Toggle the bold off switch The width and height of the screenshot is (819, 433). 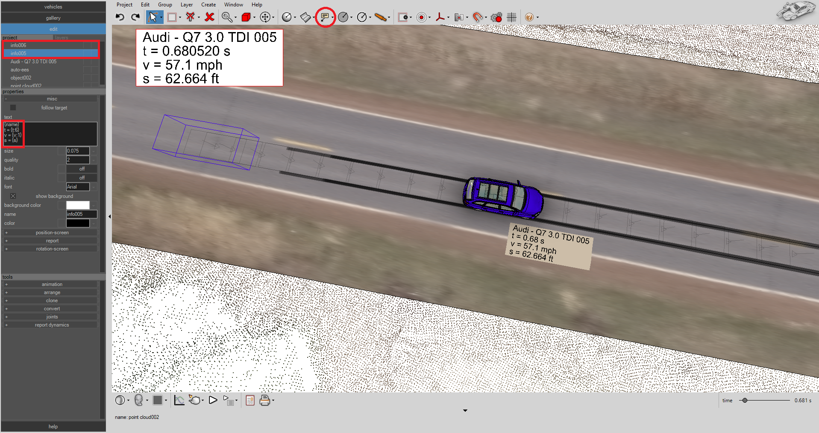(x=82, y=169)
